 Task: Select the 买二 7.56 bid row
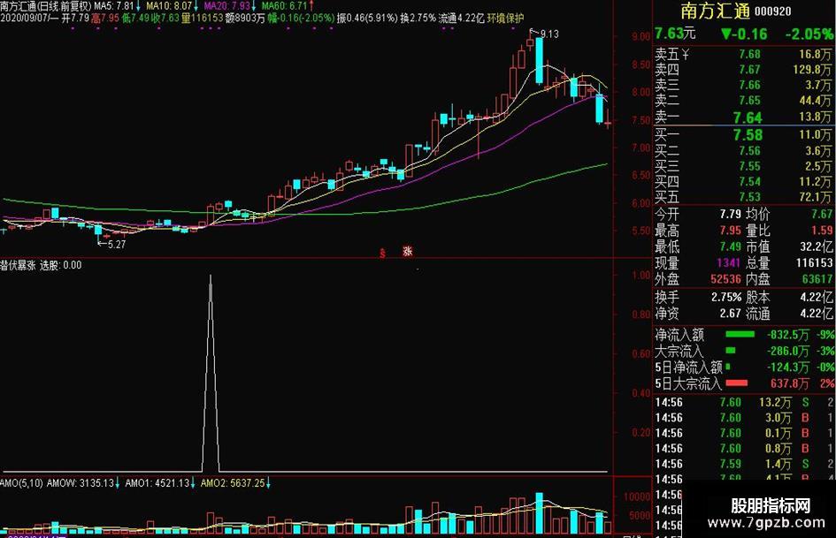[743, 151]
